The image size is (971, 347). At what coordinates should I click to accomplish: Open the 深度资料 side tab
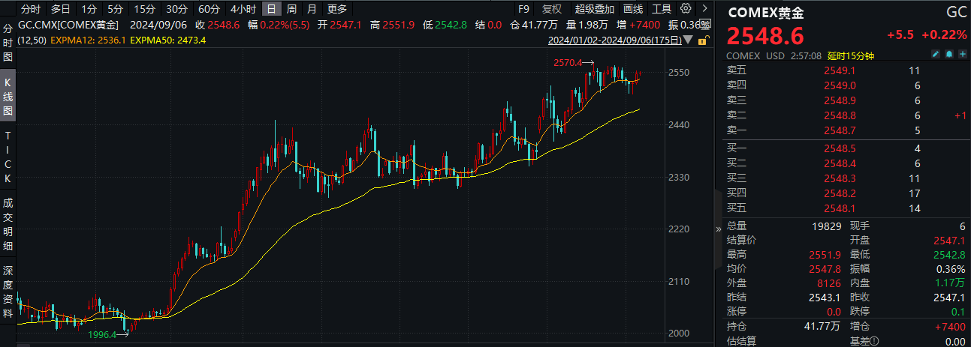[8, 290]
